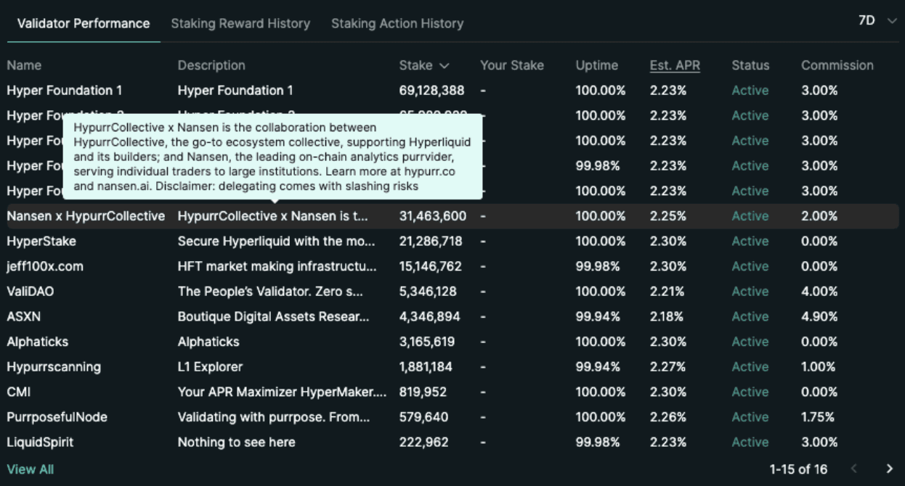Select the Hypurrscanning validator row
905x486 pixels.
pyautogui.click(x=54, y=367)
